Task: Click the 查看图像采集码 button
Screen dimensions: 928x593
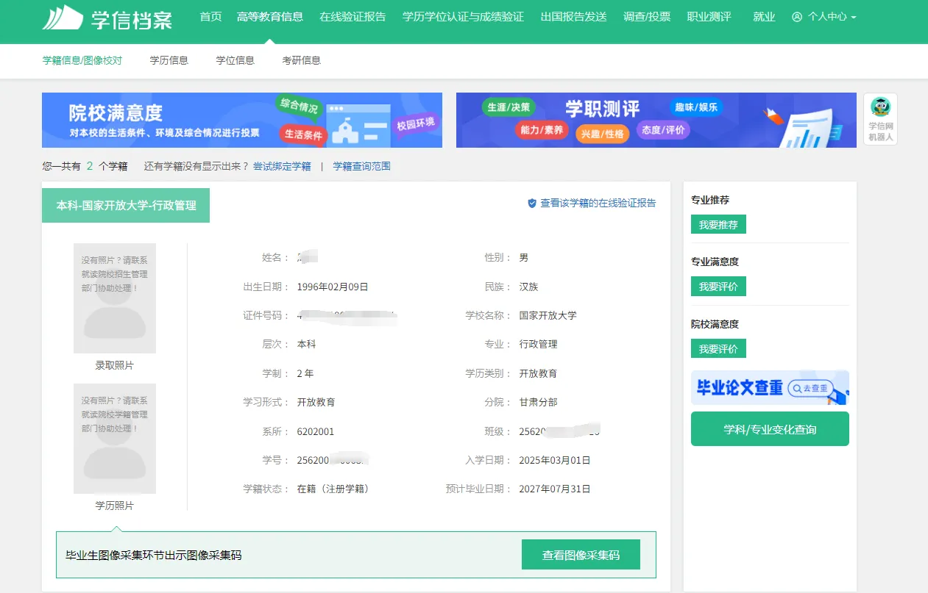Action: tap(581, 555)
